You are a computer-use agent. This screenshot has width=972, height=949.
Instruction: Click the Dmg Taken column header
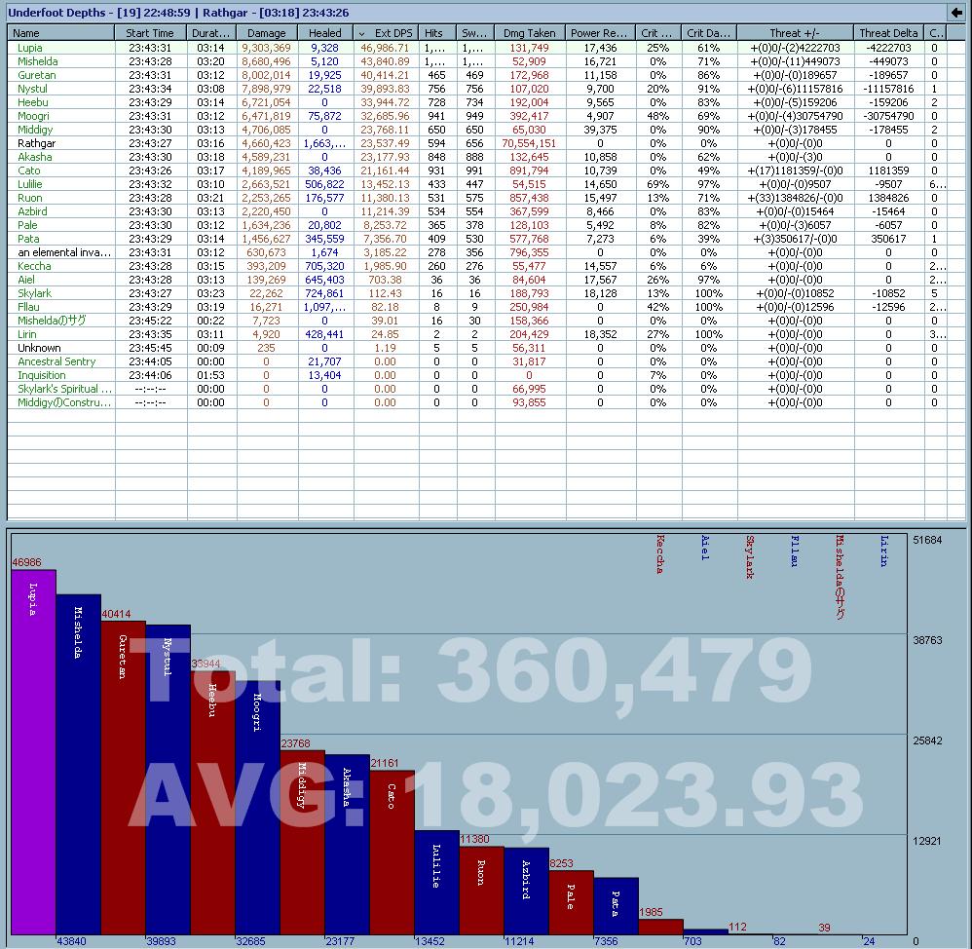530,33
